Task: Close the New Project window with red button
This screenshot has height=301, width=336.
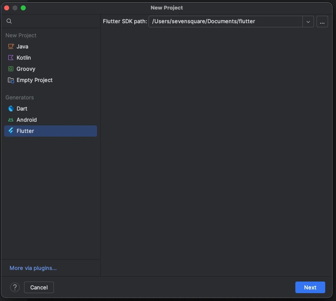Action: (x=7, y=8)
